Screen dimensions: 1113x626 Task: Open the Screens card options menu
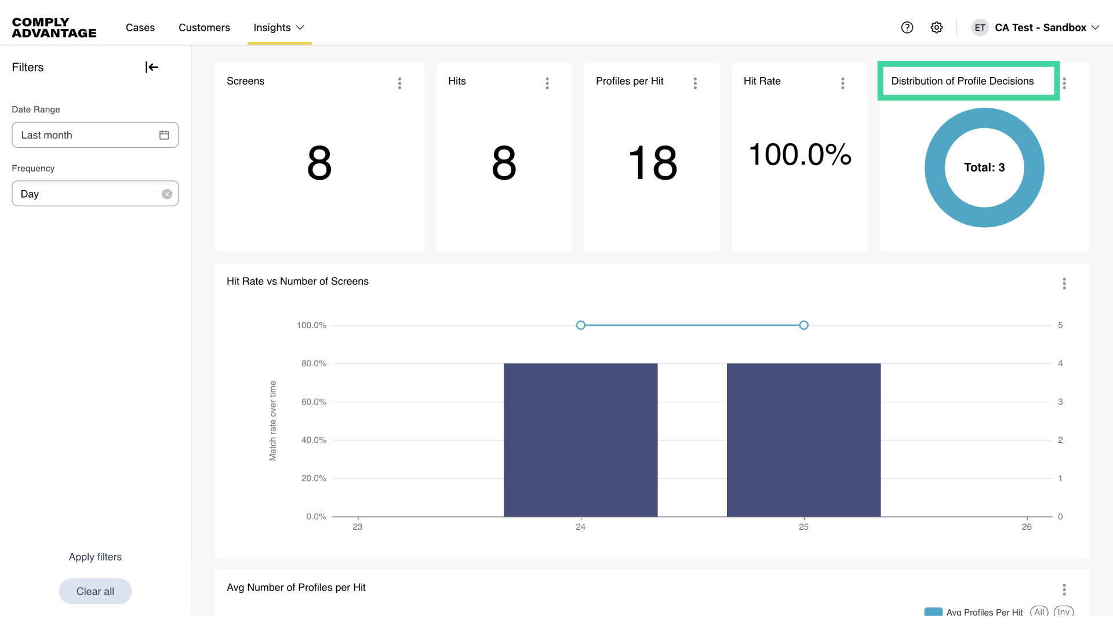tap(400, 83)
